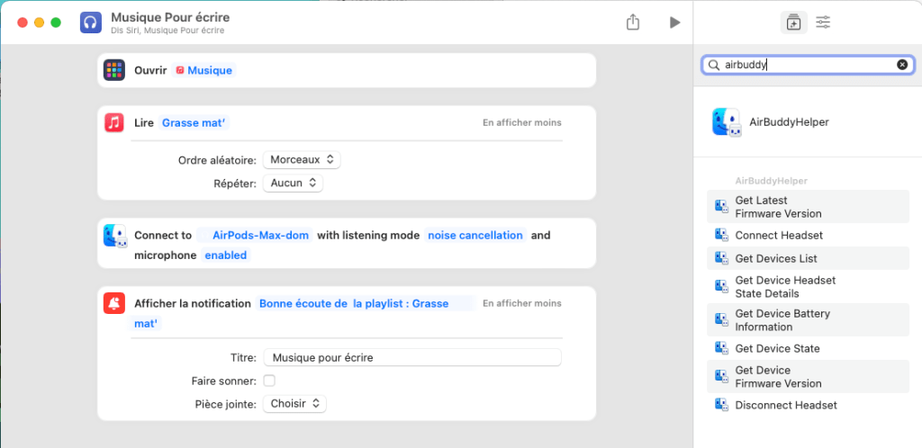Click the AirPods-Max-dom device parameter
Viewport: 922px width, 448px height.
[260, 235]
